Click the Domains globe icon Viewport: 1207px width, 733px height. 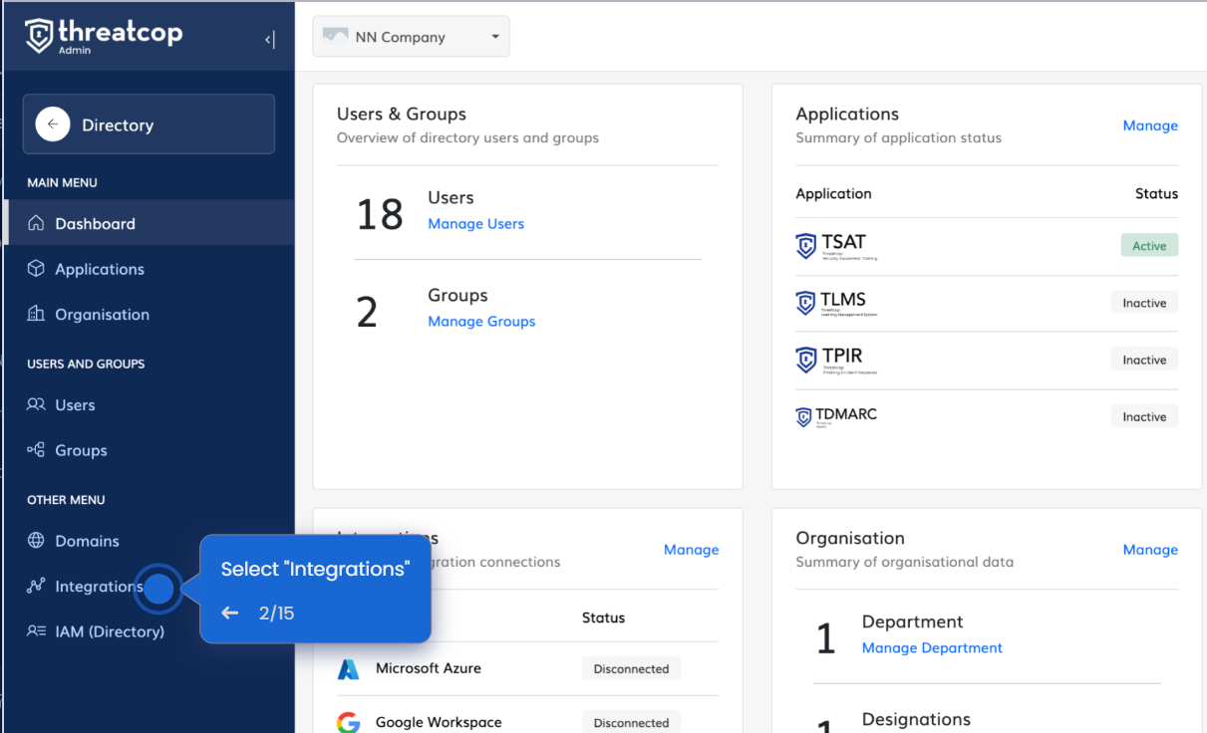(x=36, y=541)
